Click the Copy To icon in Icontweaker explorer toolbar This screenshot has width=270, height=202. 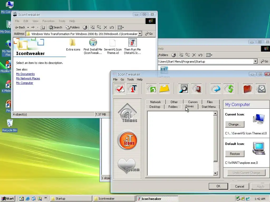click(x=99, y=27)
